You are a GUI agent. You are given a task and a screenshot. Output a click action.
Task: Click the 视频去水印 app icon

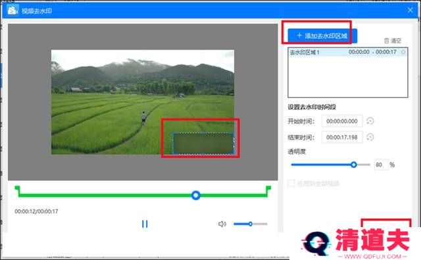point(12,11)
